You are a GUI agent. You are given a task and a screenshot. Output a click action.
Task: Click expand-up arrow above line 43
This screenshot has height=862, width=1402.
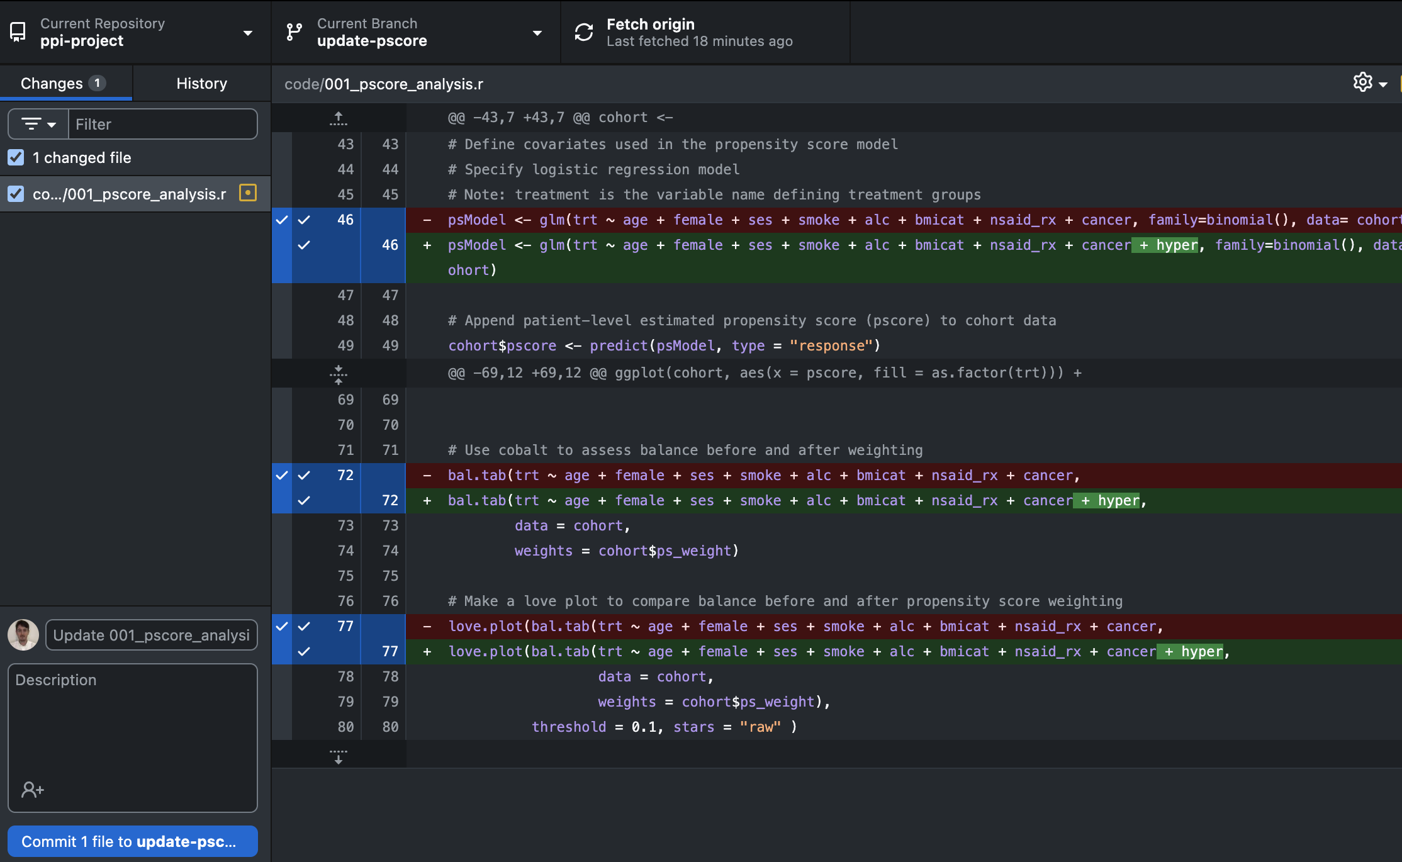tap(339, 118)
